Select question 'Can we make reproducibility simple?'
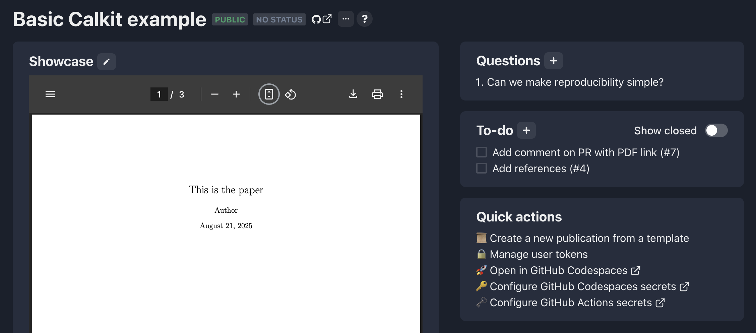The height and width of the screenshot is (333, 756). coord(575,82)
